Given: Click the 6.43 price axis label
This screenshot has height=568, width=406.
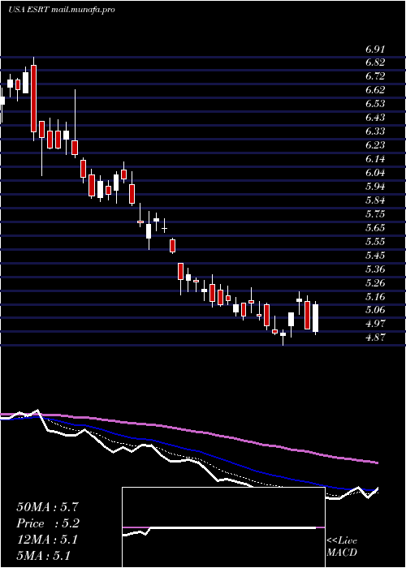Looking at the screenshot, I should coord(375,118).
